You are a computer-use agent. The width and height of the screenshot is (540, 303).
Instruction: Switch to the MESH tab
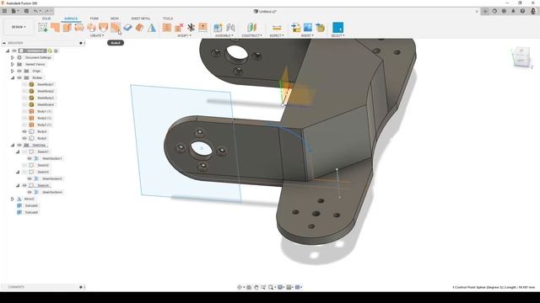click(x=115, y=19)
